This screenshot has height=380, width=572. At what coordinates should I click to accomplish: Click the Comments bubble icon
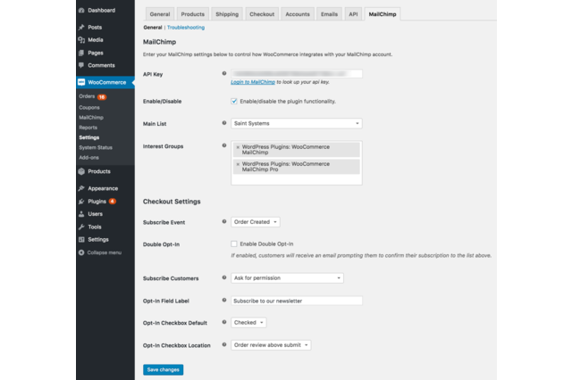(x=81, y=65)
